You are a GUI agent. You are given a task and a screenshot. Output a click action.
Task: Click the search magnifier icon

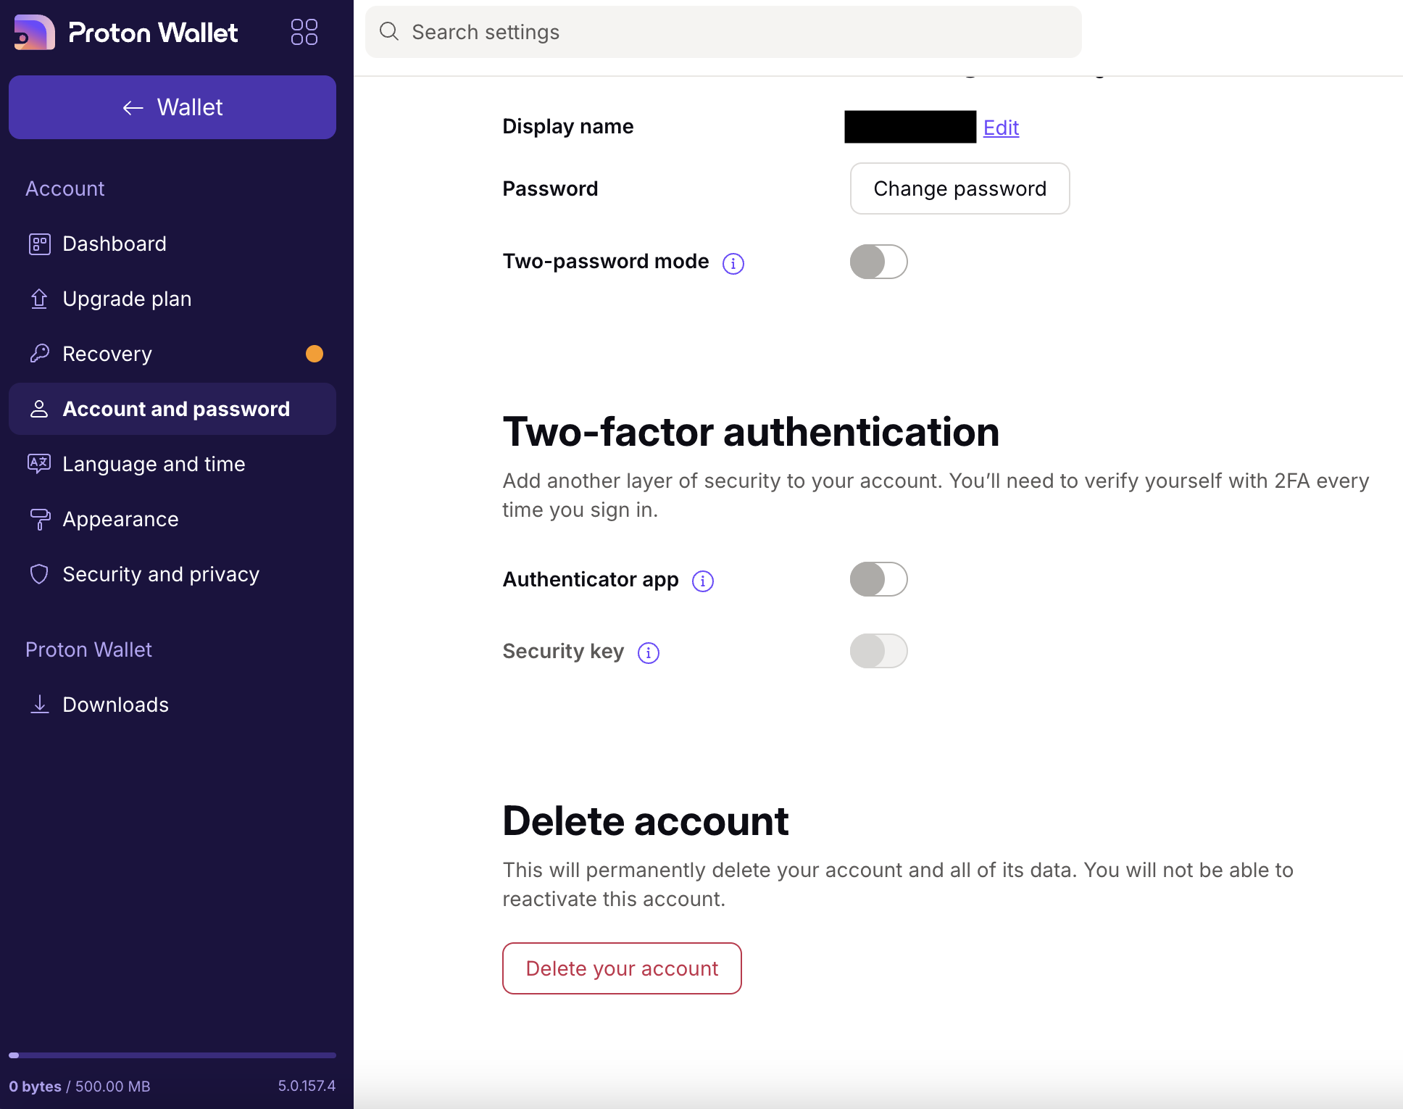coord(389,31)
